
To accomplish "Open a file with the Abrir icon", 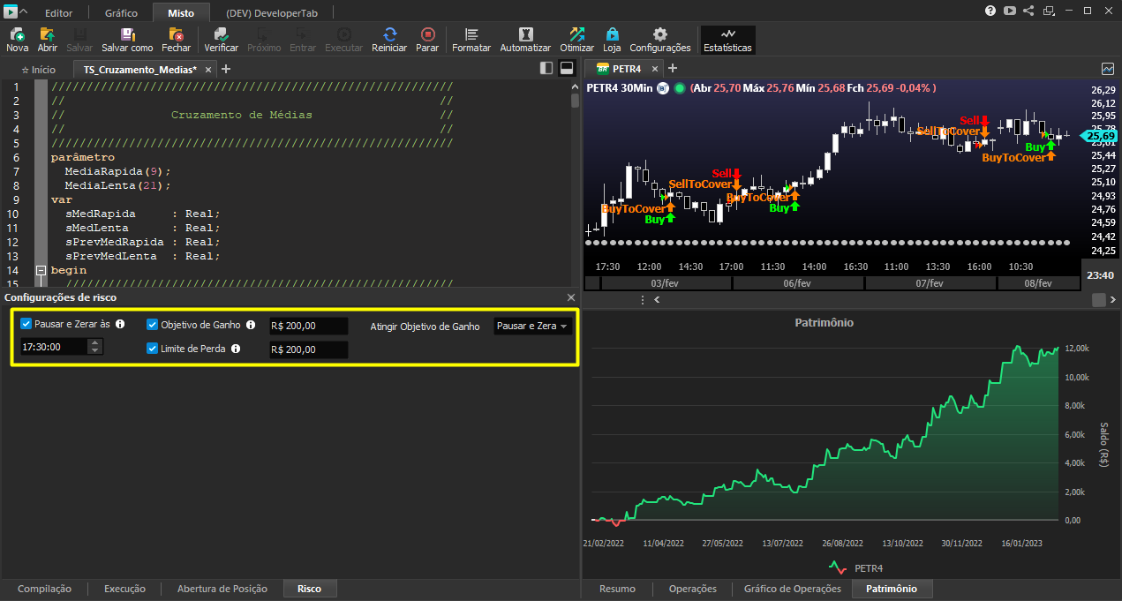I will pyautogui.click(x=48, y=40).
